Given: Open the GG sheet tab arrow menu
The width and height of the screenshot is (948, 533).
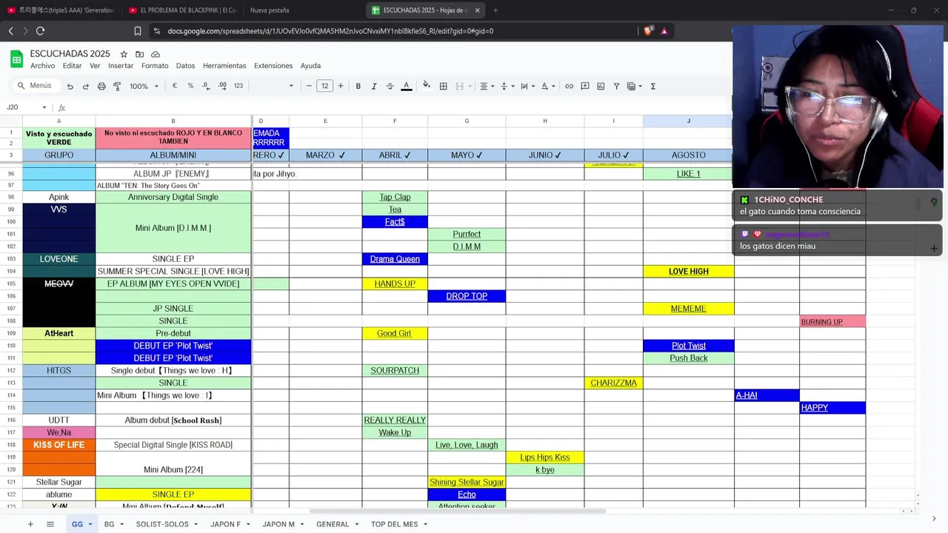Looking at the screenshot, I should [90, 524].
